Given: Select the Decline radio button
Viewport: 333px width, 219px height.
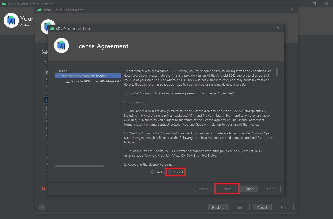Looking at the screenshot, I should (152, 172).
